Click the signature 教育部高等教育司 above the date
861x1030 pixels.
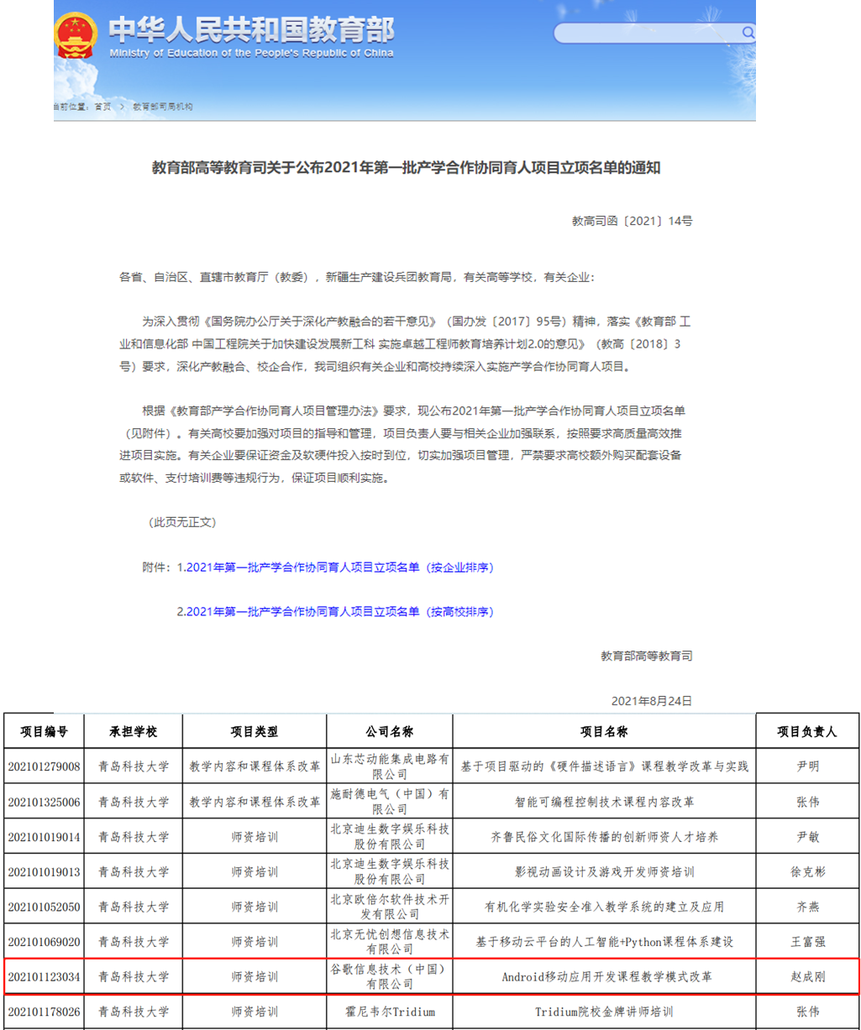(647, 656)
